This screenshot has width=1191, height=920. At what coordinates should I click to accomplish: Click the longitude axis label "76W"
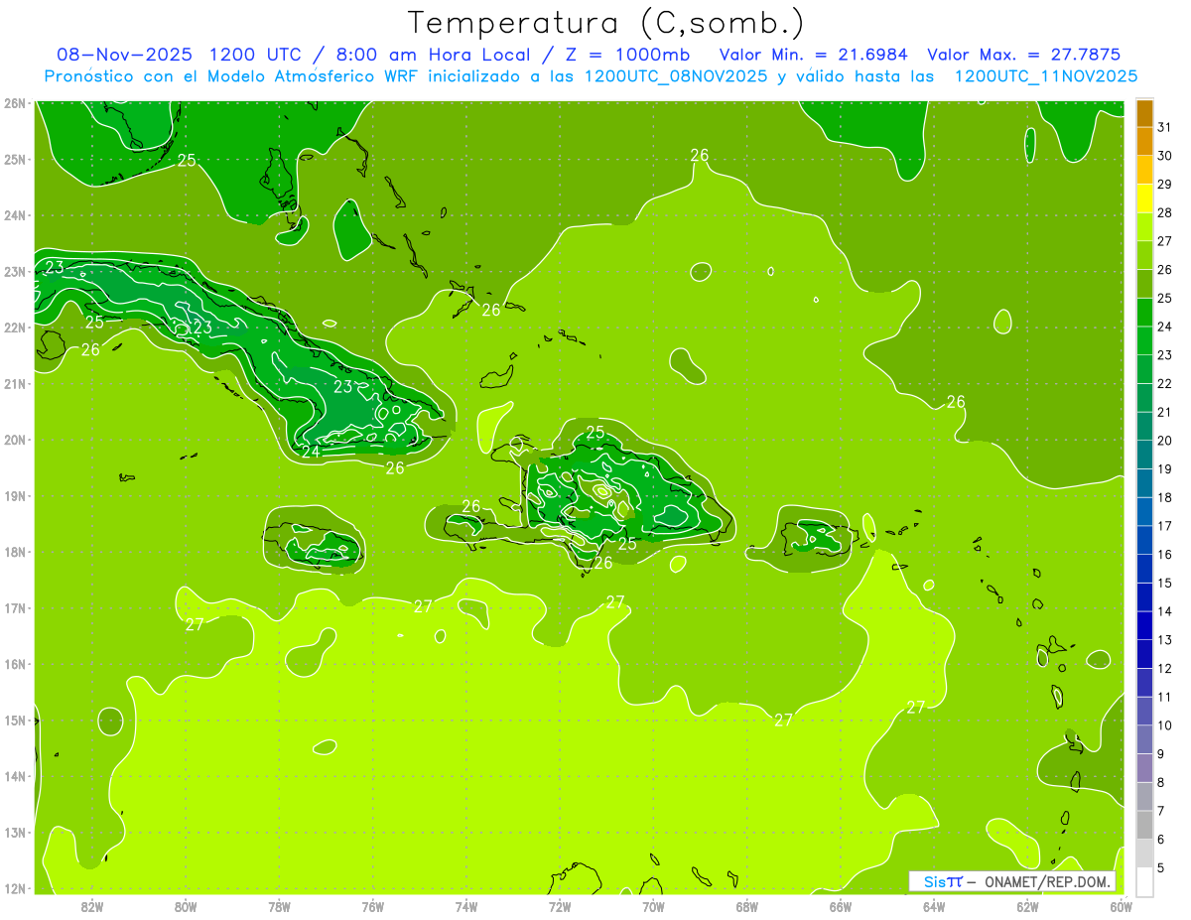click(373, 906)
